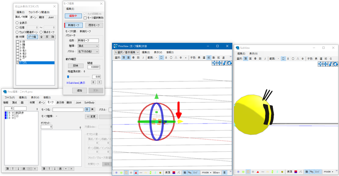Choose lasso (δ) range selection in PmxView
Screen dimensions: 339x176
[x=166, y=58]
